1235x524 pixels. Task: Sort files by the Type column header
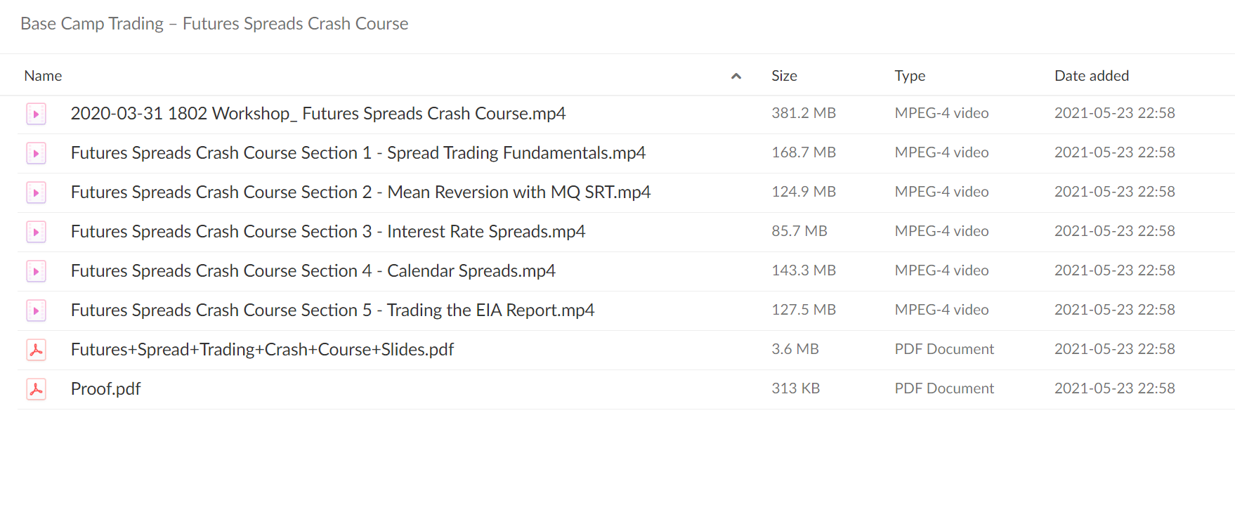point(910,76)
